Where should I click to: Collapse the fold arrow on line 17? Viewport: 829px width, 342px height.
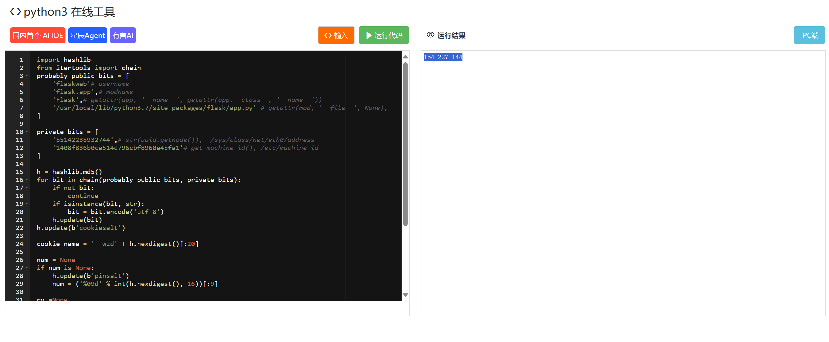pos(27,188)
